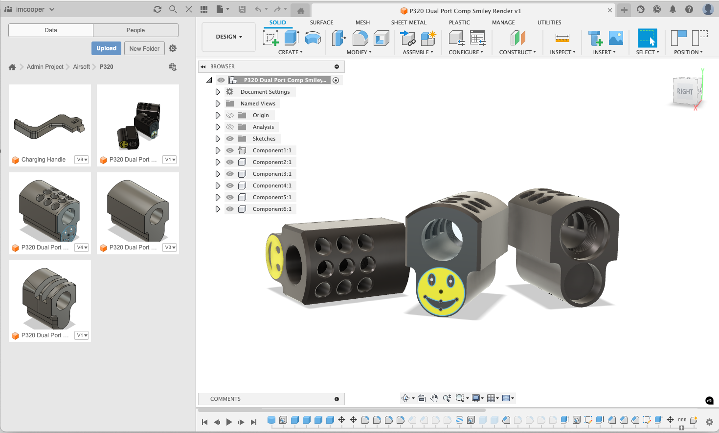Play the timeline
Viewport: 719px width, 433px height.
(x=229, y=422)
